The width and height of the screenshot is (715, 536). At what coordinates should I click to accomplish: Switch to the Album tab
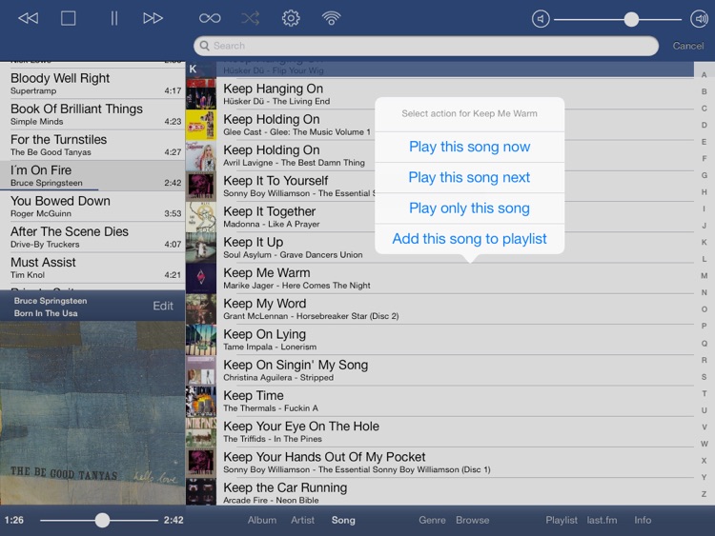coord(262,520)
